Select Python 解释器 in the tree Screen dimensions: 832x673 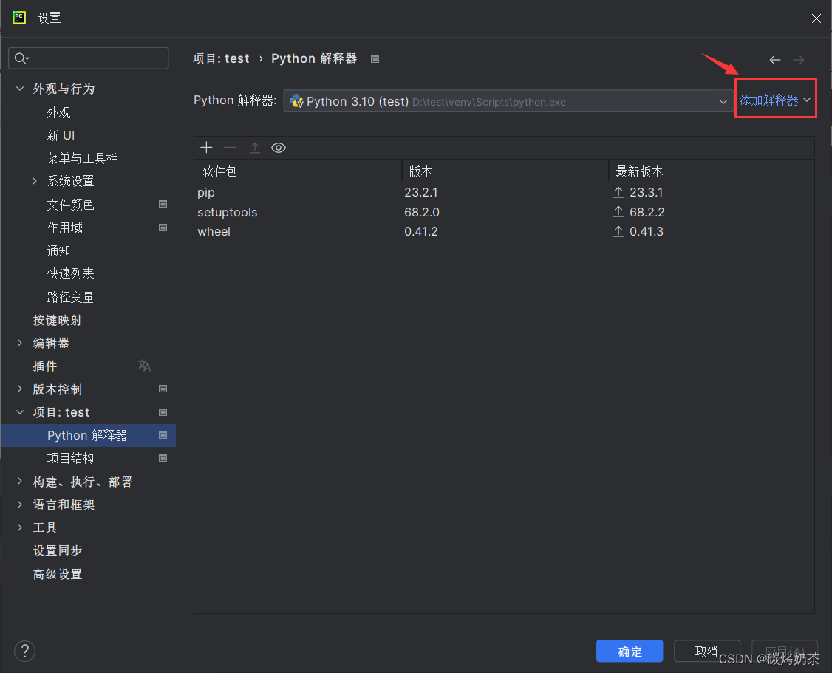(88, 435)
